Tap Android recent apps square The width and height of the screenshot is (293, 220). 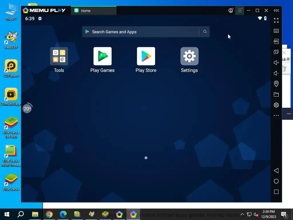pos(276,192)
